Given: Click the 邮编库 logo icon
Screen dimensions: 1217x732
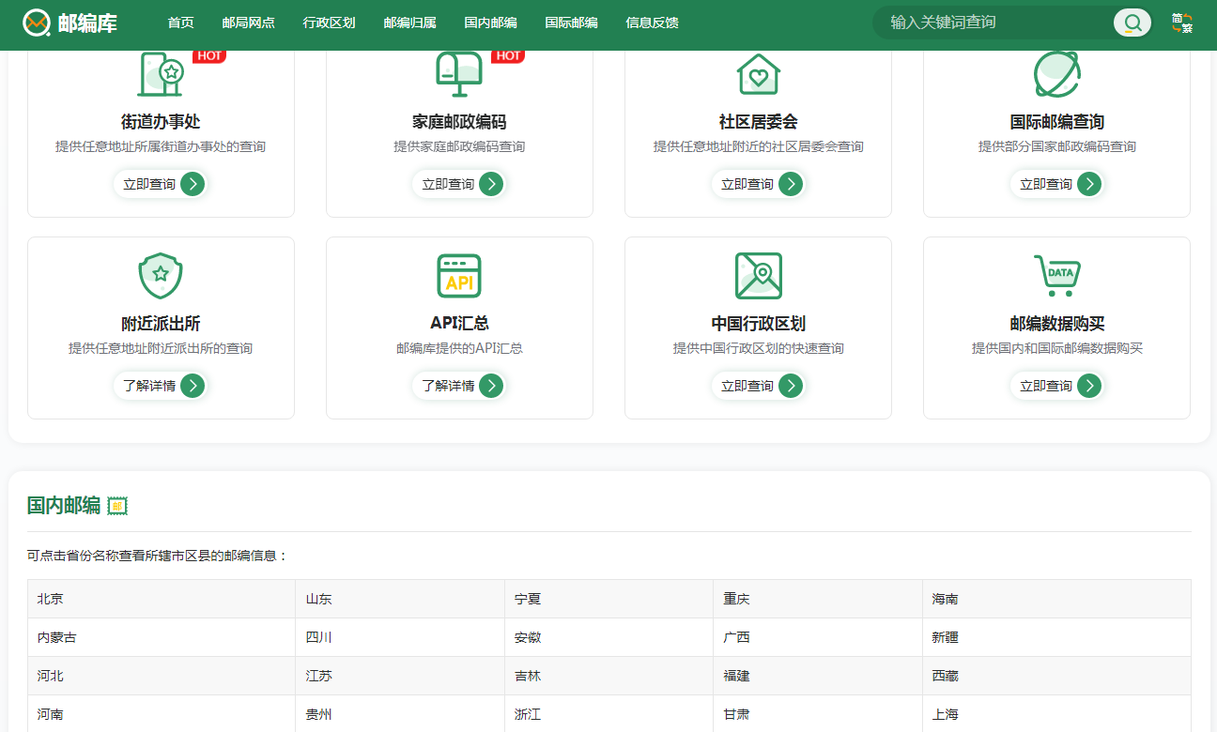Looking at the screenshot, I should pyautogui.click(x=37, y=23).
